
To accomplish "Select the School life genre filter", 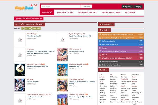I will [125, 95].
